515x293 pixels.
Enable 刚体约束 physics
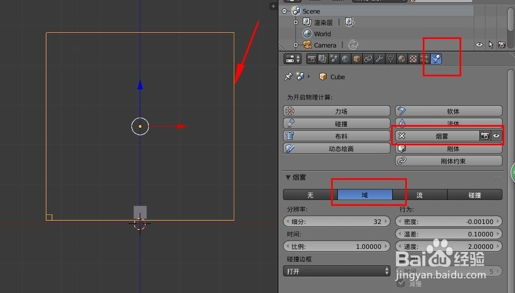(449, 161)
